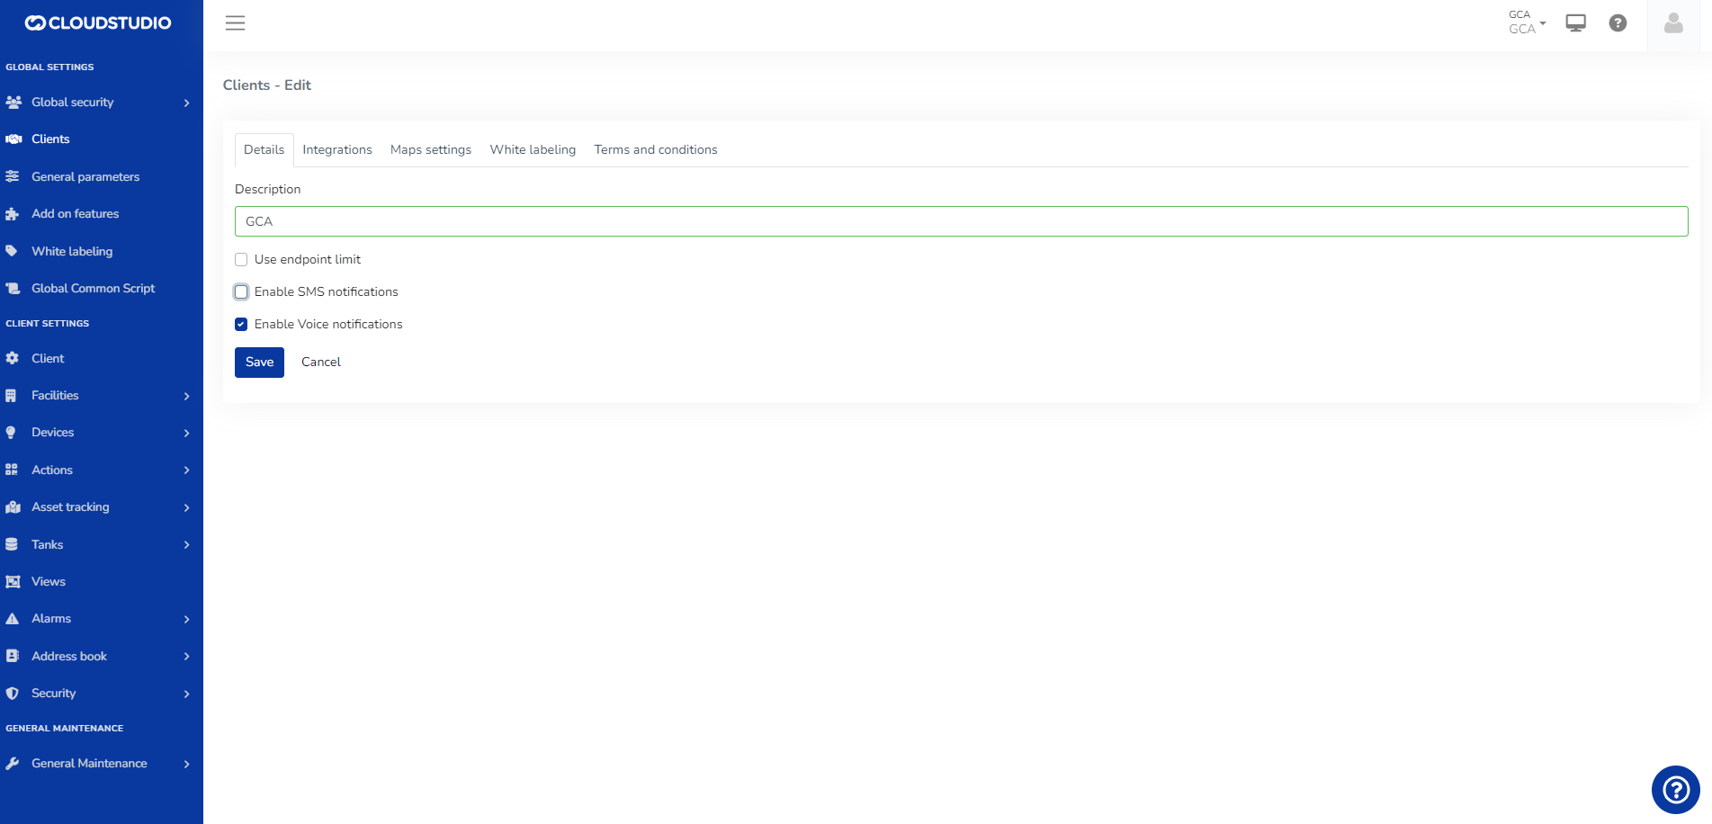The height and width of the screenshot is (824, 1712).
Task: Click the Views icon in sidebar
Action: coord(13,582)
